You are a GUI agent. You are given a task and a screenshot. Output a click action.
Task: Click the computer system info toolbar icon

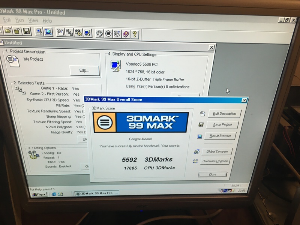(x=39, y=32)
